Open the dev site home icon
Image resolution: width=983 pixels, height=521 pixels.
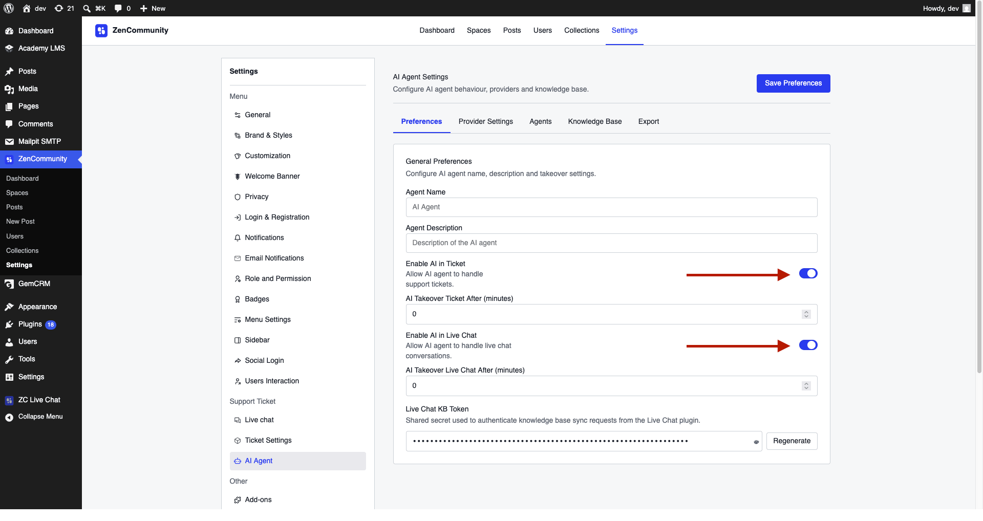click(27, 8)
